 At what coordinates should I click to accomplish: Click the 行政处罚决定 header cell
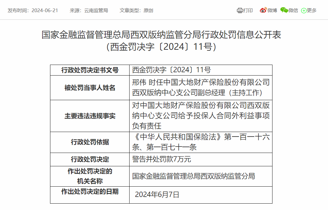point(90,159)
